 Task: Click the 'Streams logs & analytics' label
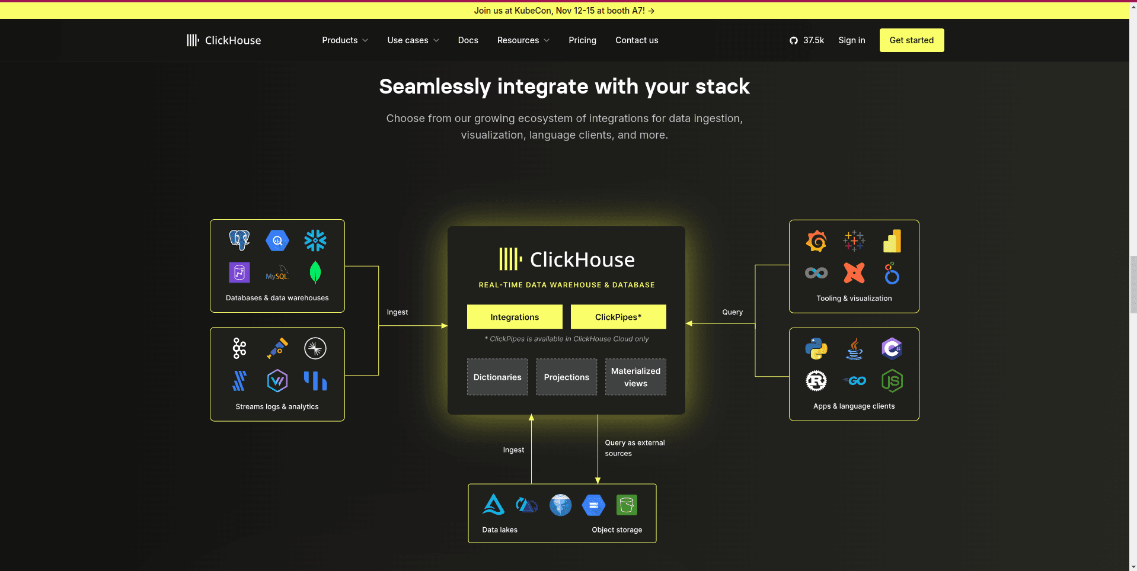click(277, 407)
